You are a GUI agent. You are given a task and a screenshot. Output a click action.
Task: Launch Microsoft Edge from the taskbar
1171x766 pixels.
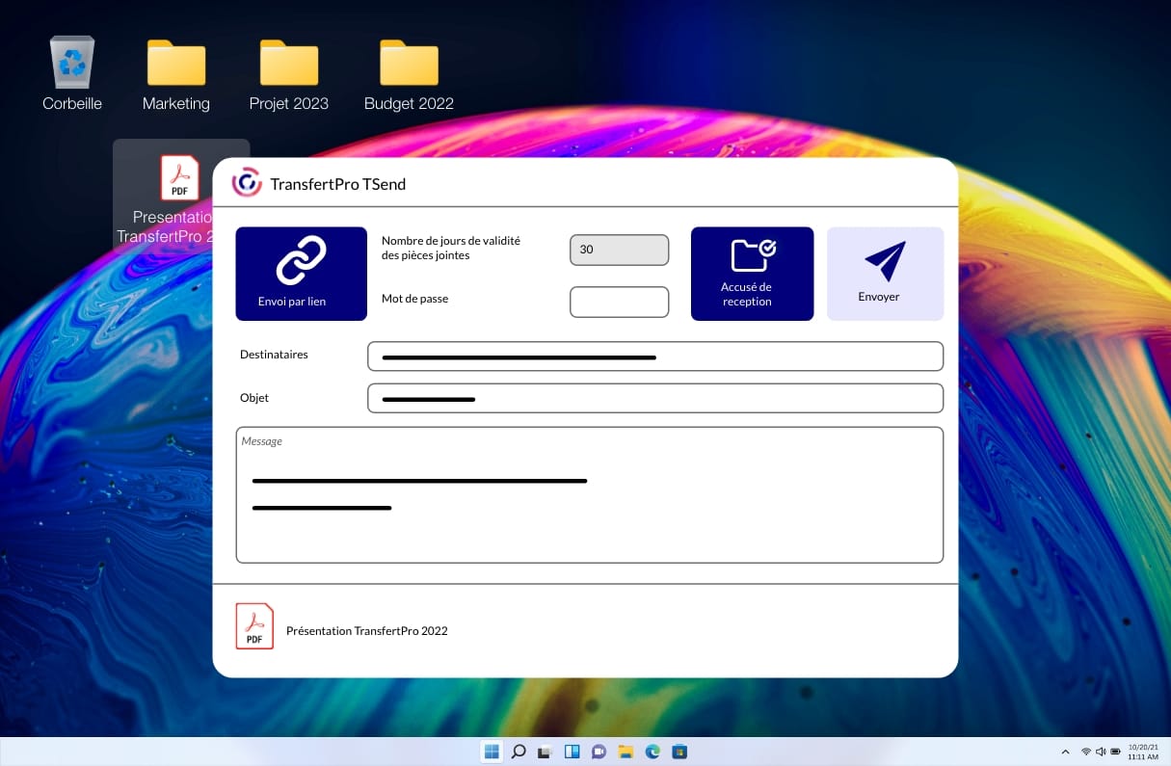652,752
